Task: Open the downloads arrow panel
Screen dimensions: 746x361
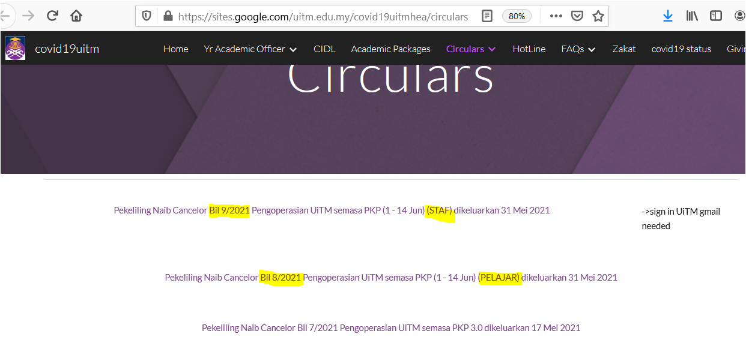Action: 668,16
